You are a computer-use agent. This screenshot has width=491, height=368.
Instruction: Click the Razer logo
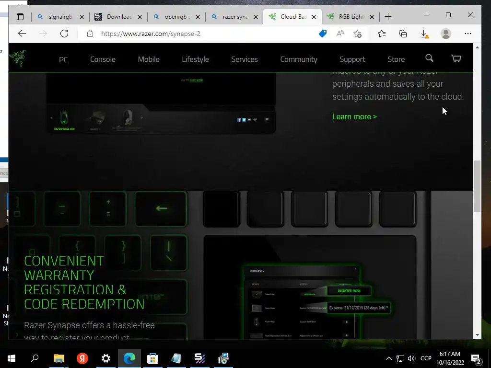[17, 58]
